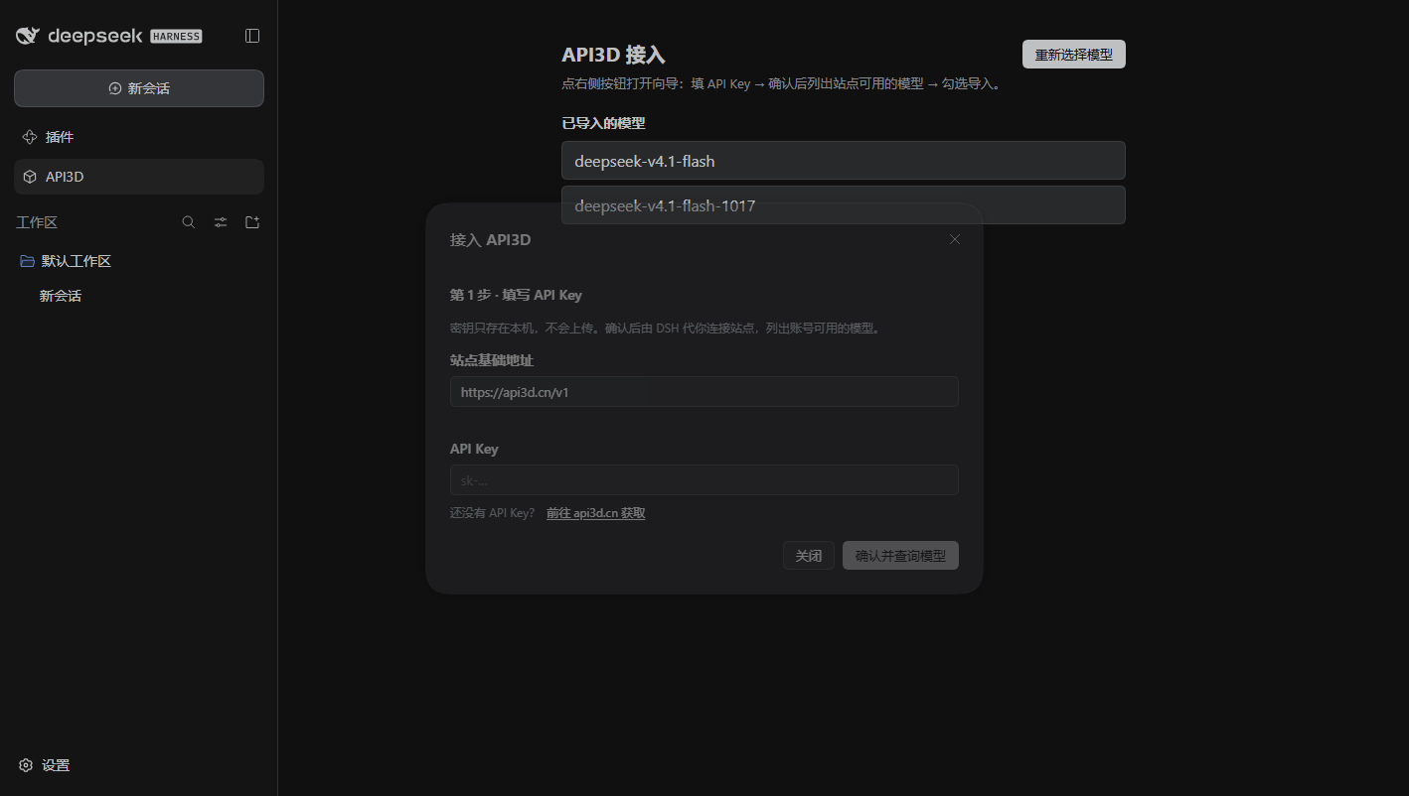Image resolution: width=1409 pixels, height=796 pixels.
Task: Open the 插件 plugins page
Action: coord(139,137)
